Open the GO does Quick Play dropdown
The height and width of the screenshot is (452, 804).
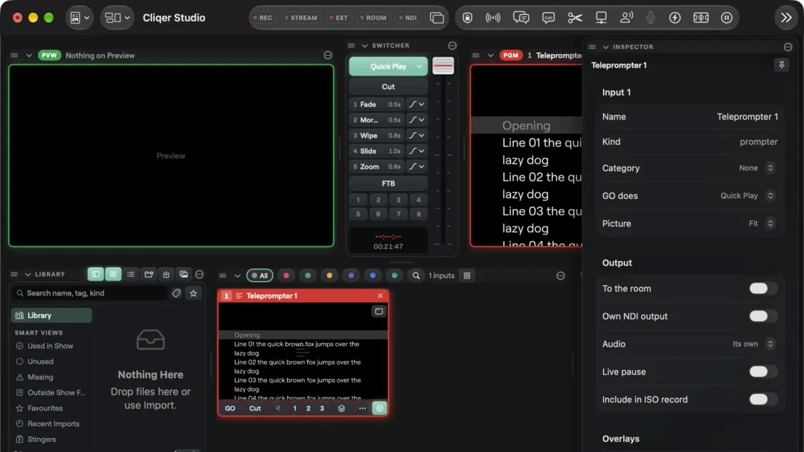748,196
